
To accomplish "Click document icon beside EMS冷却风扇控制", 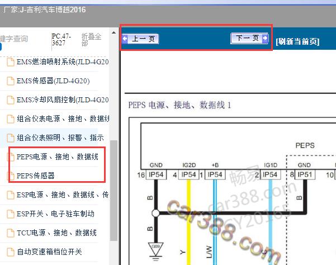I will click(x=11, y=100).
